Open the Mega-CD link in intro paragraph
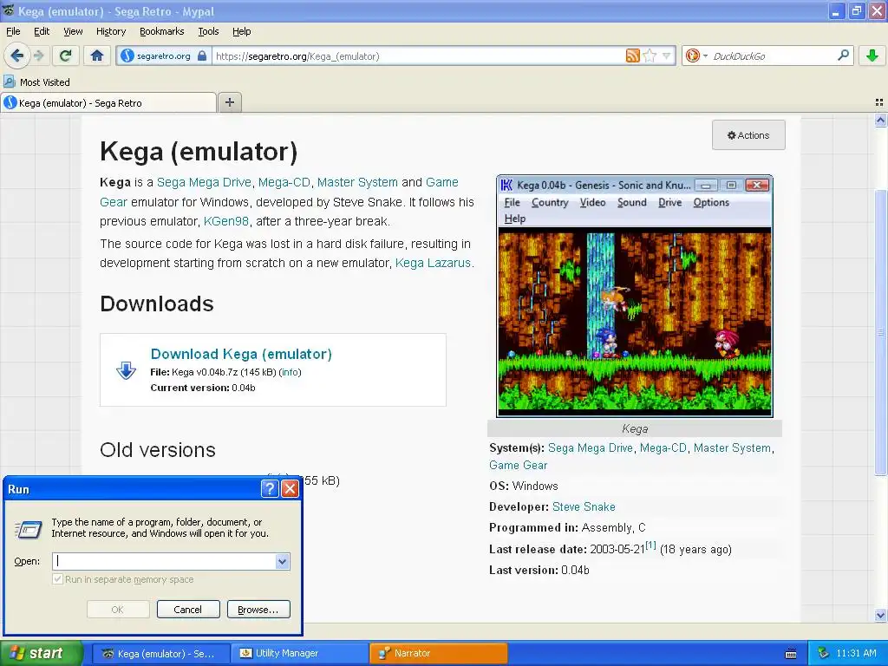Image resolution: width=888 pixels, height=666 pixels. pyautogui.click(x=284, y=182)
